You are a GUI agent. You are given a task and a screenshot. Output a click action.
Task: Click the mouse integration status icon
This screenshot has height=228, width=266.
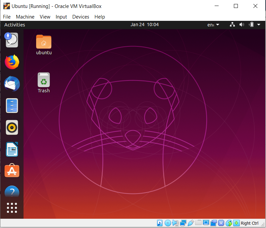229,223
